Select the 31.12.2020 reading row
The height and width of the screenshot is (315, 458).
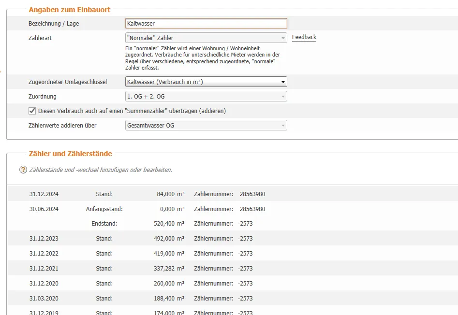tap(145, 284)
